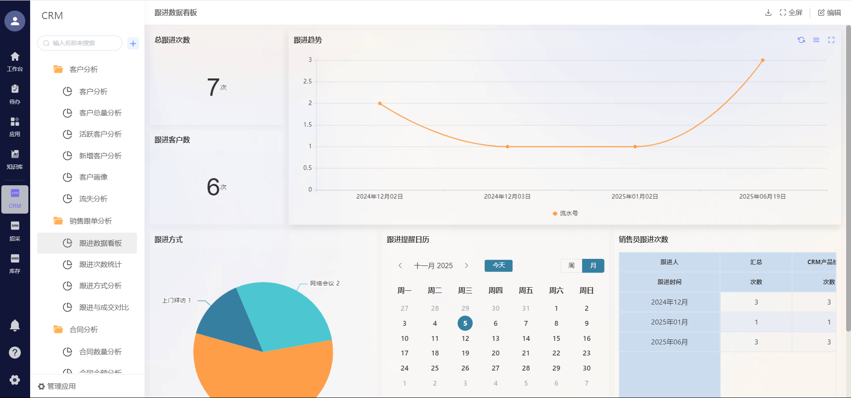Click the download icon in top bar
The image size is (851, 398).
pos(768,12)
